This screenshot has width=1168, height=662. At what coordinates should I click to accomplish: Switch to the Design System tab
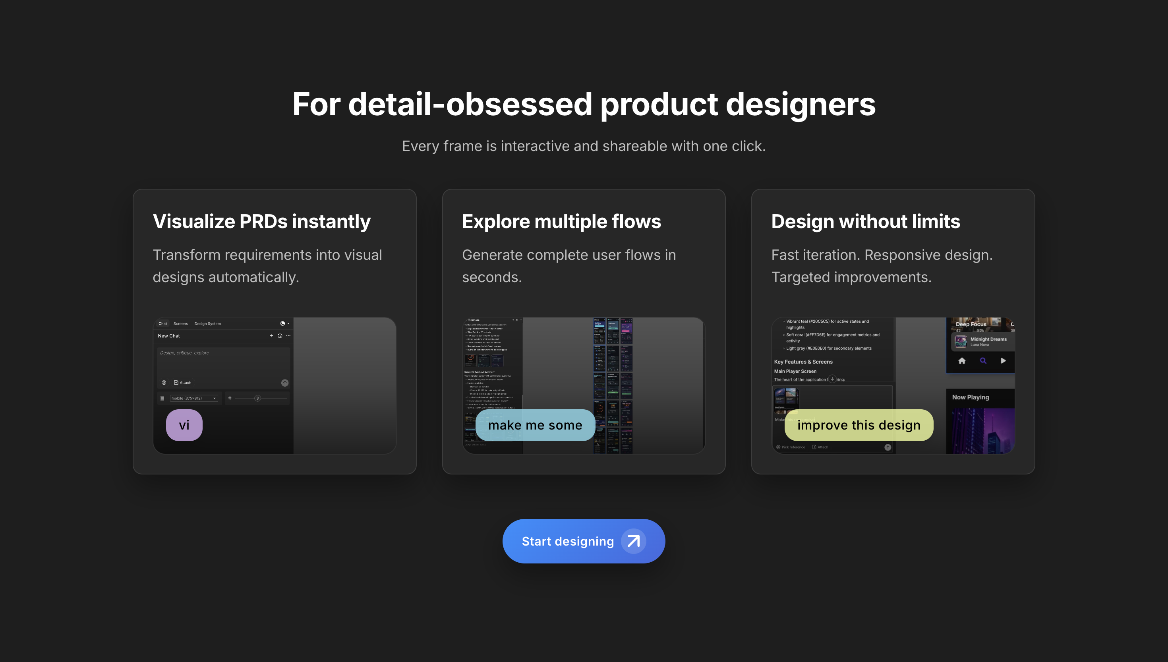(208, 324)
